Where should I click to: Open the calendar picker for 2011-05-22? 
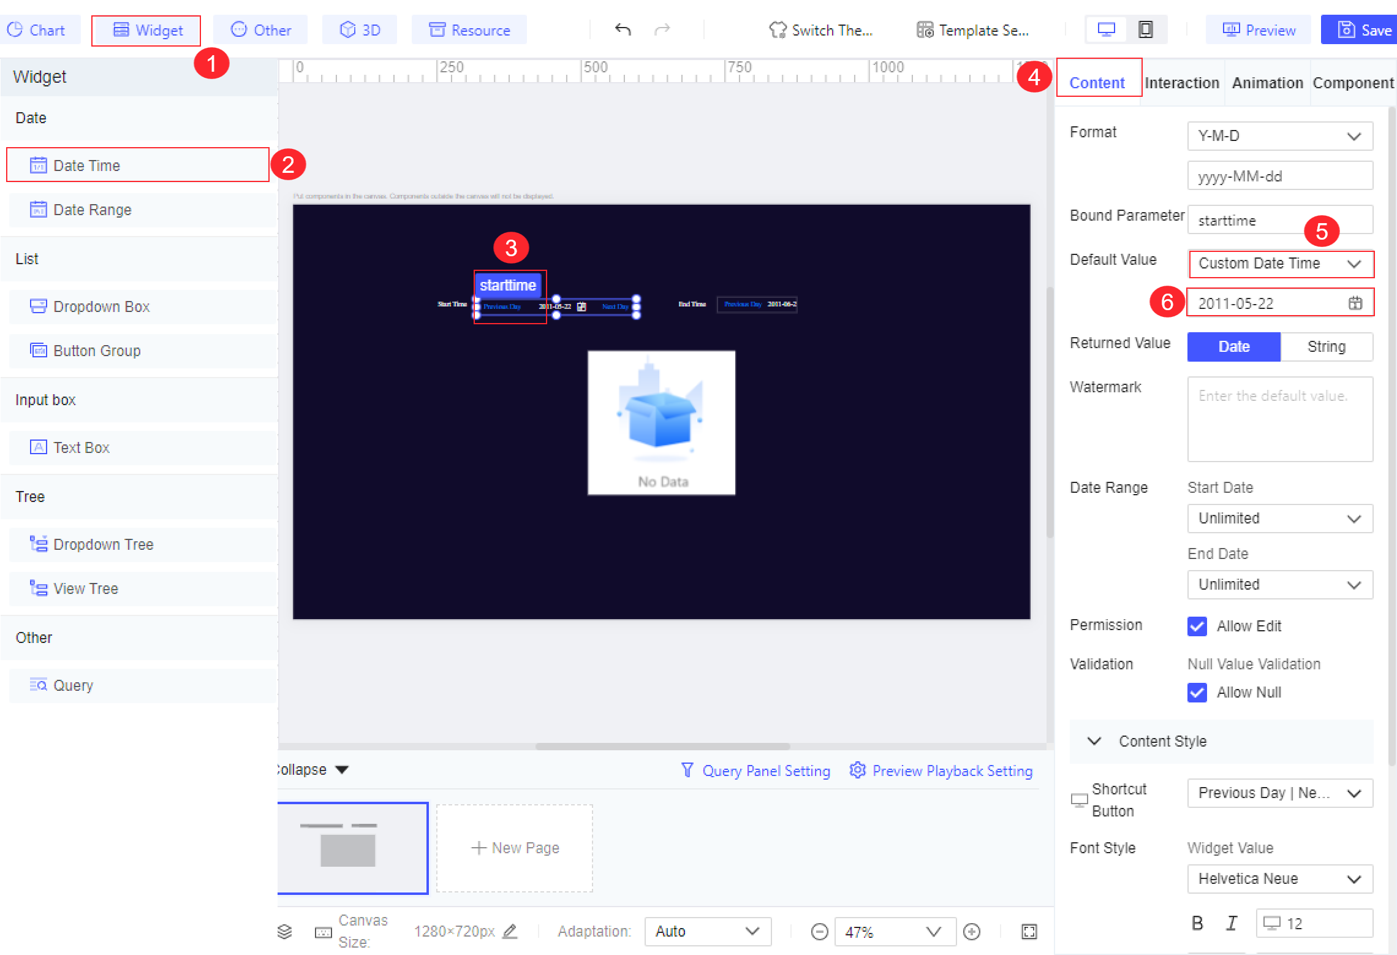point(1355,303)
